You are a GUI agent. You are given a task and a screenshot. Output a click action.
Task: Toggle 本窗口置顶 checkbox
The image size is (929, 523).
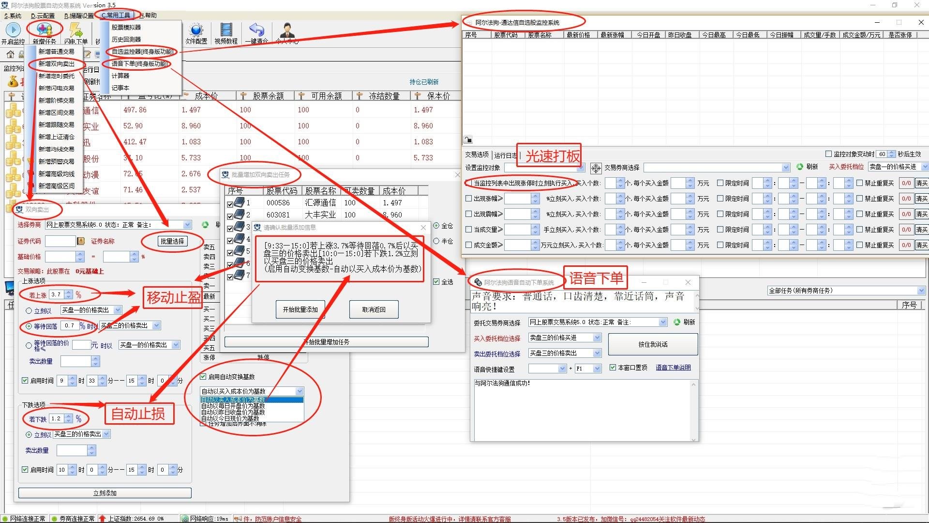click(613, 368)
